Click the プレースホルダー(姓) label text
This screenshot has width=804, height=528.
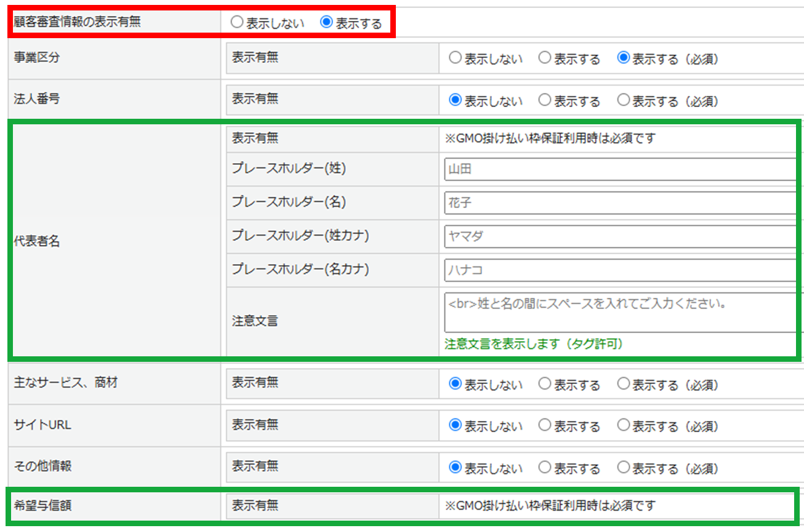[289, 169]
